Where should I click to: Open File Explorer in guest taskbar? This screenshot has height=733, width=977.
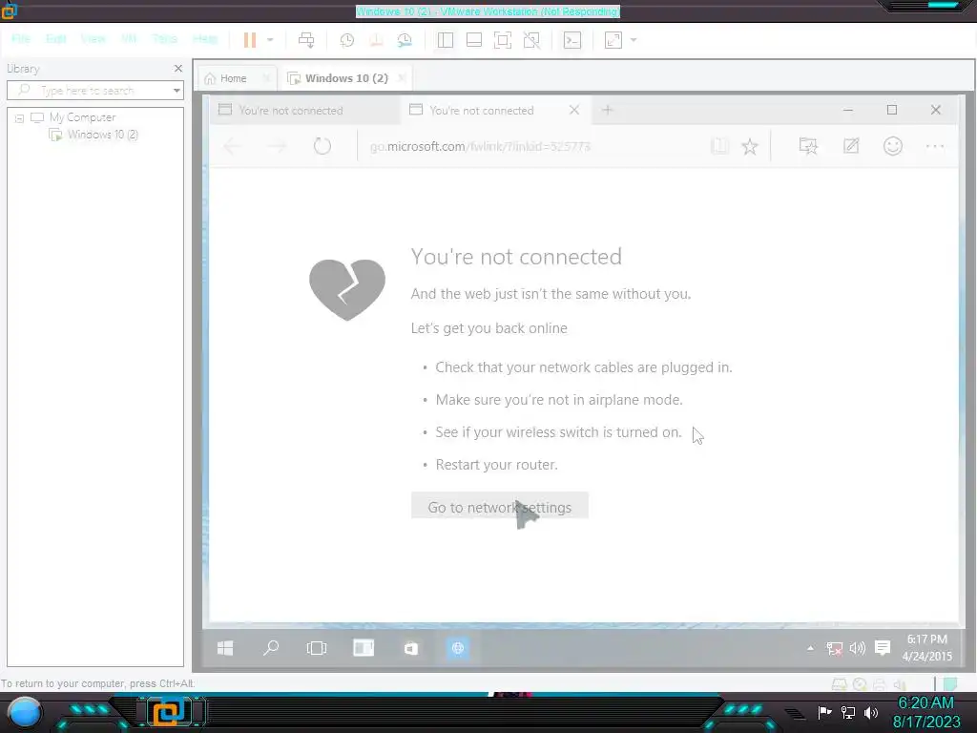[x=364, y=648]
